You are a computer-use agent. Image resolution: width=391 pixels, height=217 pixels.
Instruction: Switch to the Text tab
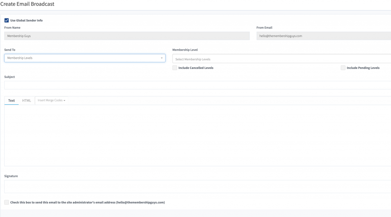pos(11,100)
